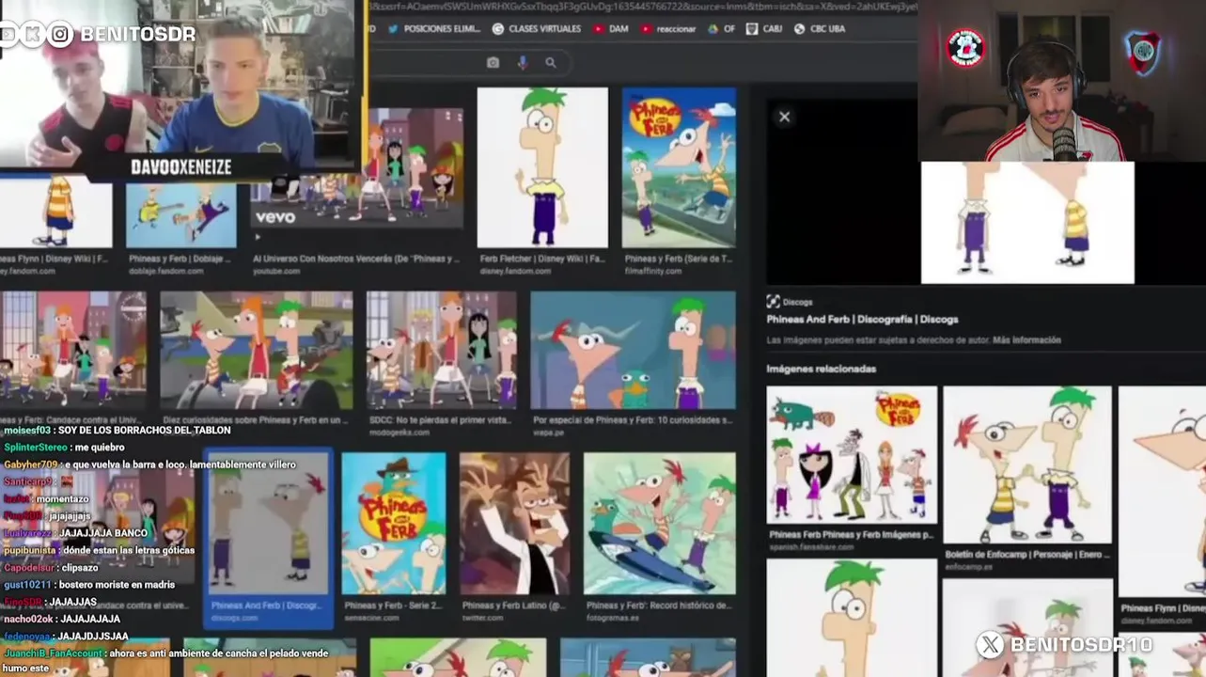This screenshot has width=1206, height=677.
Task: Click gust10211 bostero moriste en madris message
Action: point(89,584)
